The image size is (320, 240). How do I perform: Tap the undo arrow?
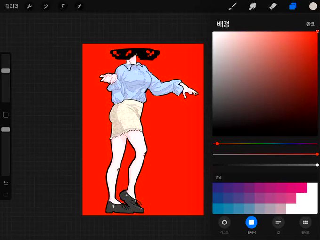6,183
